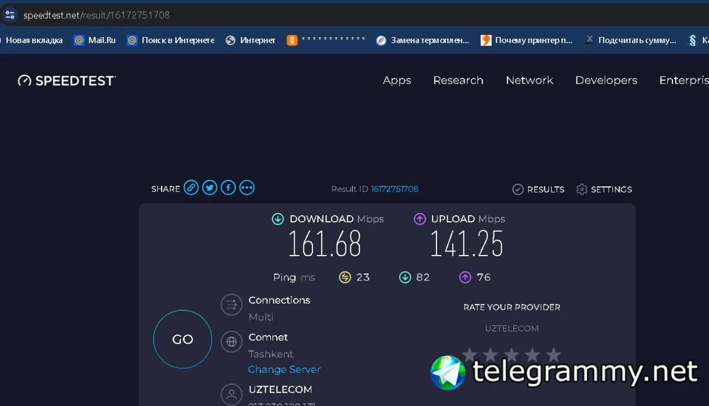Click the download ping value 82
Image resolution: width=709 pixels, height=406 pixels.
coord(423,277)
